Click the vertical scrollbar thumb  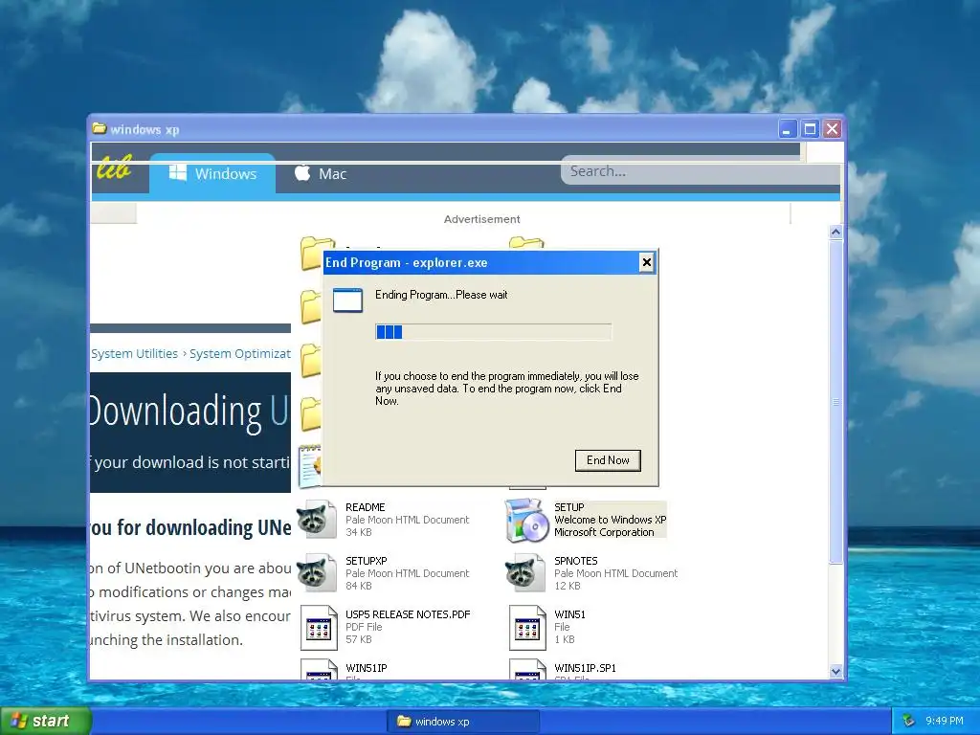tap(835, 402)
